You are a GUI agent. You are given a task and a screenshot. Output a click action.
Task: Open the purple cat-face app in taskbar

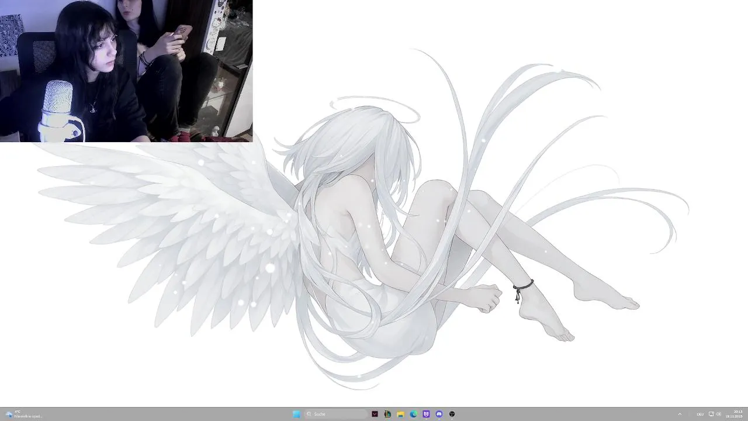click(426, 414)
